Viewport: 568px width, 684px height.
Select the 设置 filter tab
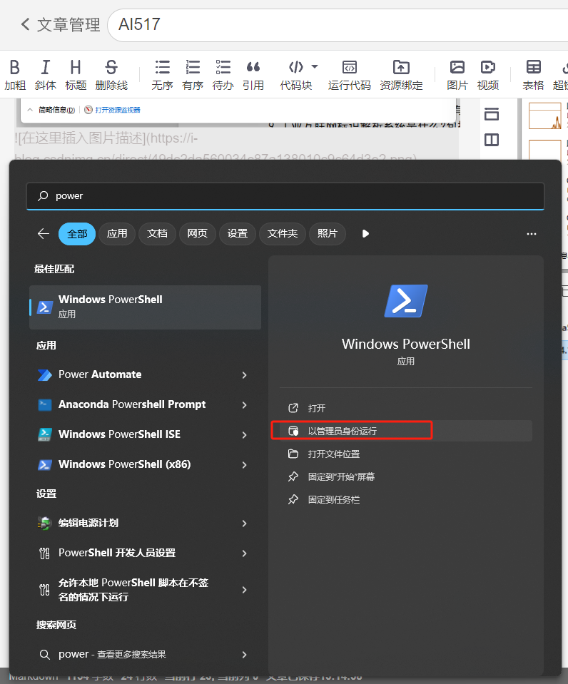pyautogui.click(x=238, y=234)
